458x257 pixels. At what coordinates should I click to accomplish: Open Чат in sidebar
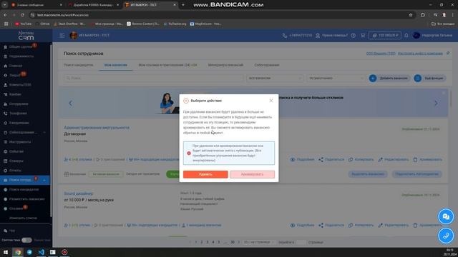point(11,231)
